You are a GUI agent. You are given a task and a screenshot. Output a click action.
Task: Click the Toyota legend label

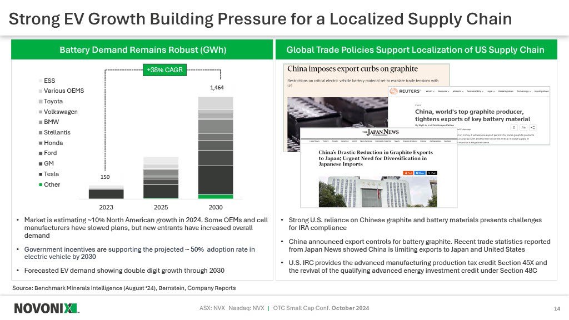click(53, 101)
